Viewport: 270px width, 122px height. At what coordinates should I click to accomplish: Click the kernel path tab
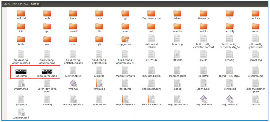point(35,3)
